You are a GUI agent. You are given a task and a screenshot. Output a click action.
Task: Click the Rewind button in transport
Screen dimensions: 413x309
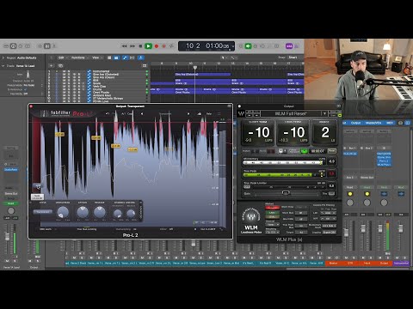[124, 46]
